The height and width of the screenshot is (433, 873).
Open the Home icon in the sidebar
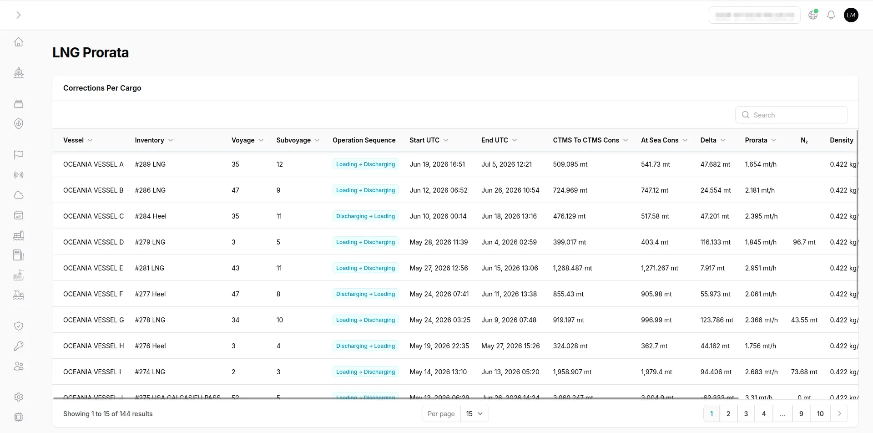coord(19,42)
